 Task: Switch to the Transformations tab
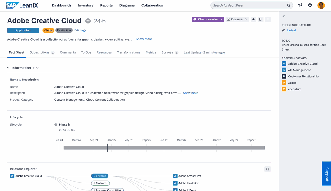pos(128,52)
